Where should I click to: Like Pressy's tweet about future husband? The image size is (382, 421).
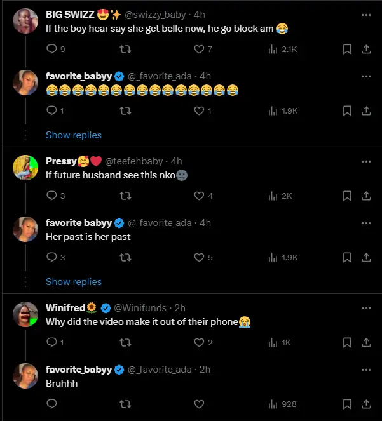pos(199,196)
